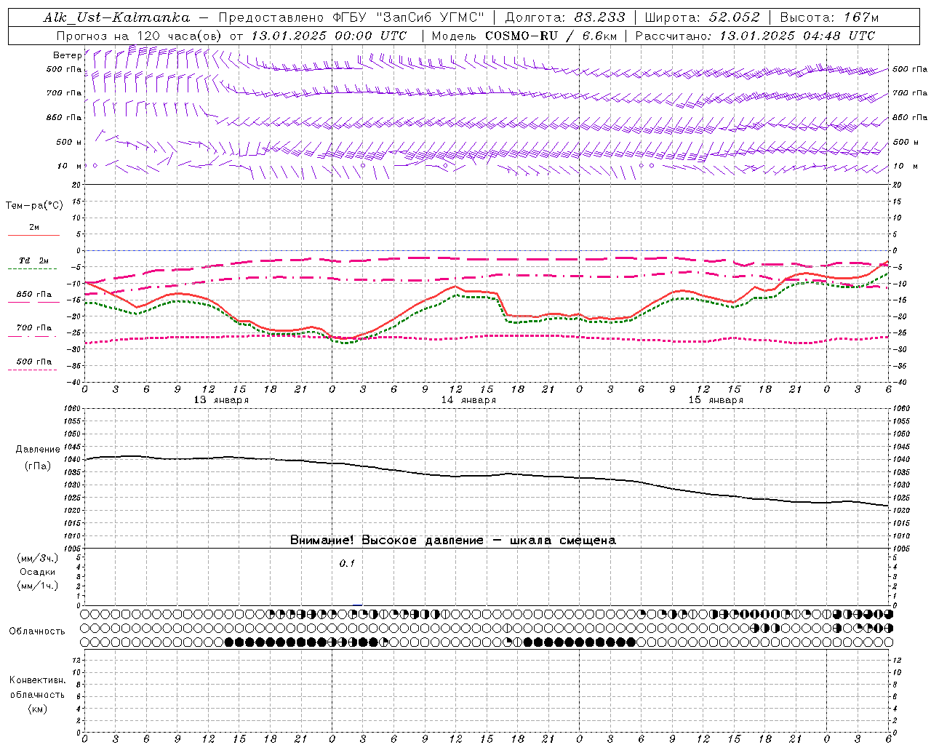Click the model name COSMO-RU / 6.6км
This screenshot has width=931, height=745.
pyautogui.click(x=551, y=36)
